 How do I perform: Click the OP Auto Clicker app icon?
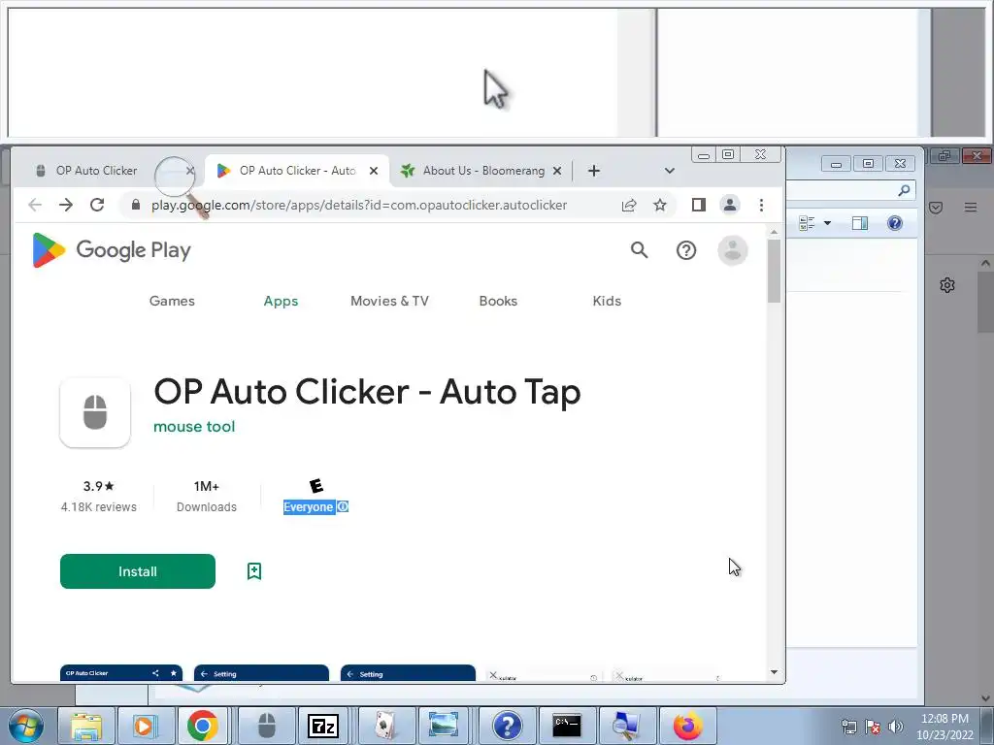click(95, 412)
